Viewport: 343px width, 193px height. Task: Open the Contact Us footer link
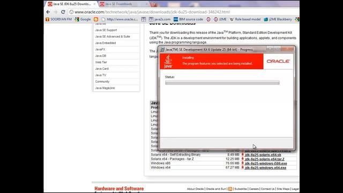pyautogui.click(x=267, y=189)
